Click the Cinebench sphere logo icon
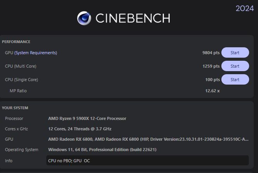The width and height of the screenshot is (258, 173). tap(84, 18)
